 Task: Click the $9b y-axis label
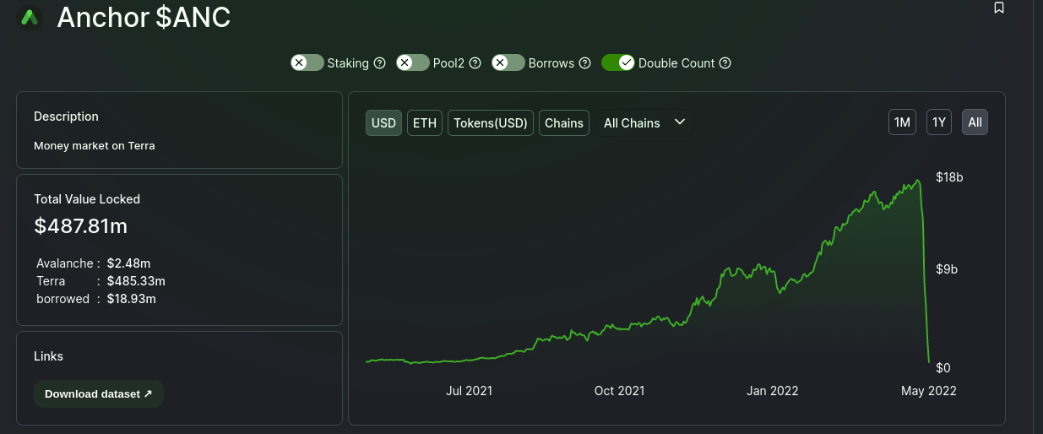pos(947,269)
